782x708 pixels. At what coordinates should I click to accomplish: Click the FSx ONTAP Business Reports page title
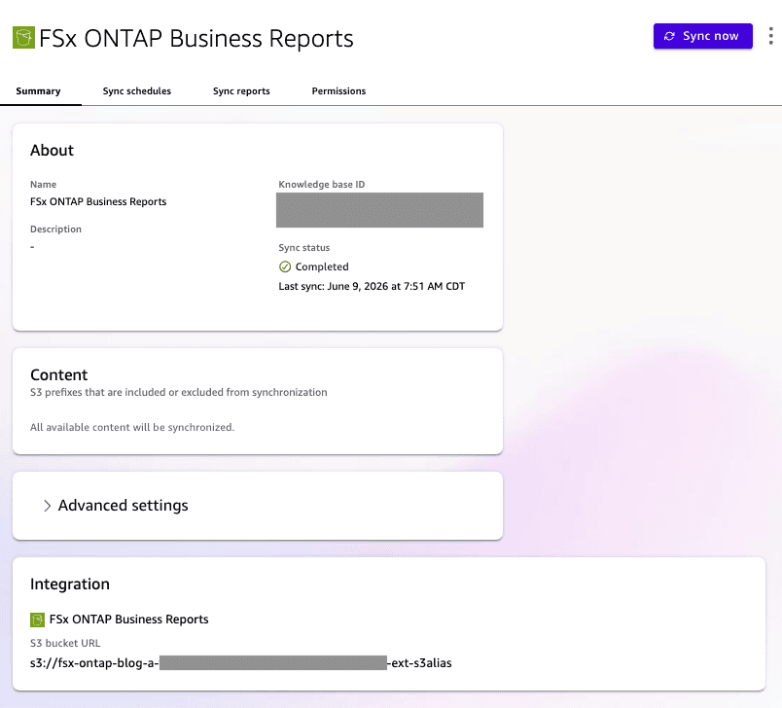[196, 38]
